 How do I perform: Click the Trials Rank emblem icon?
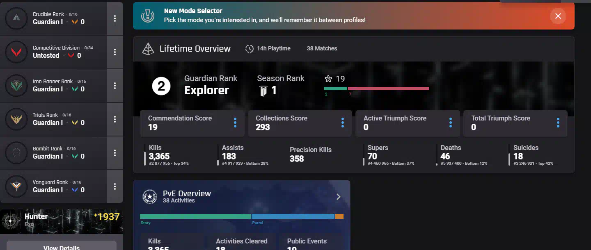pos(16,119)
